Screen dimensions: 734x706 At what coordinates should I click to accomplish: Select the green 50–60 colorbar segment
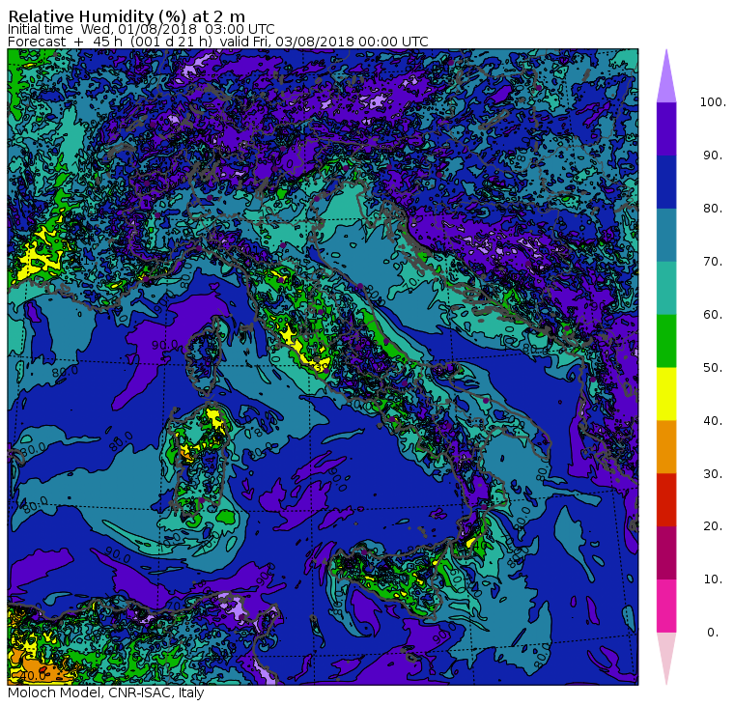pyautogui.click(x=666, y=341)
